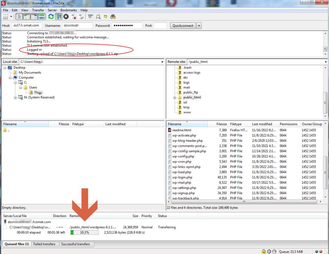This screenshot has width=329, height=254.
Task: Open the directory listing filters dialog
Action: click(x=90, y=17)
